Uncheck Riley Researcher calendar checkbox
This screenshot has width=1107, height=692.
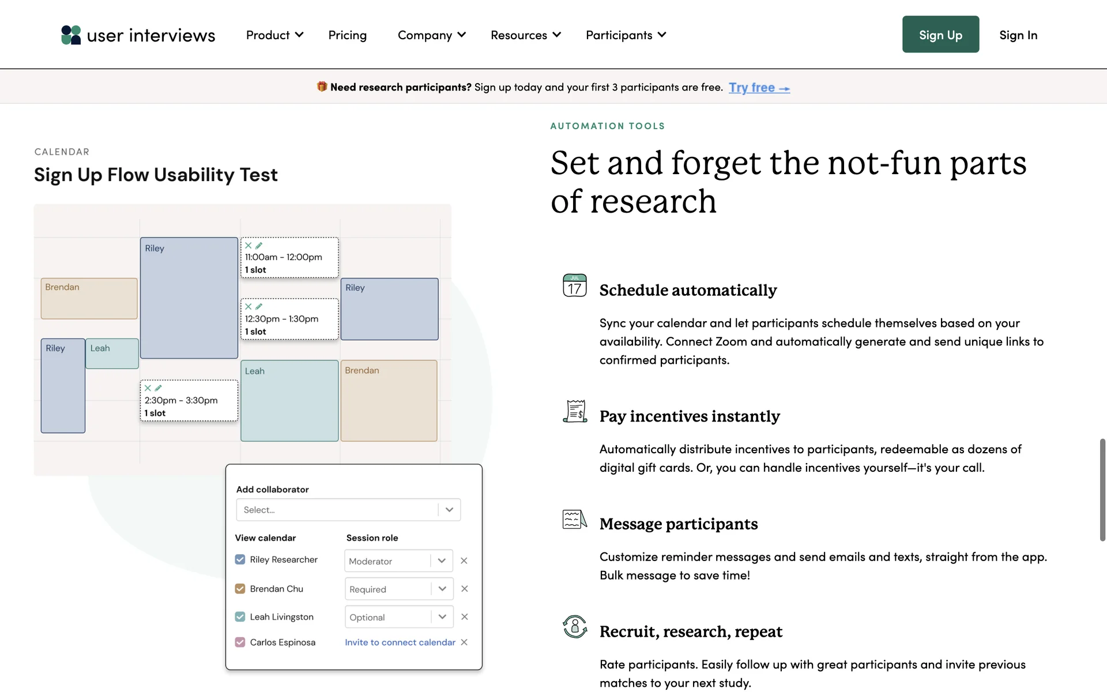(x=240, y=559)
